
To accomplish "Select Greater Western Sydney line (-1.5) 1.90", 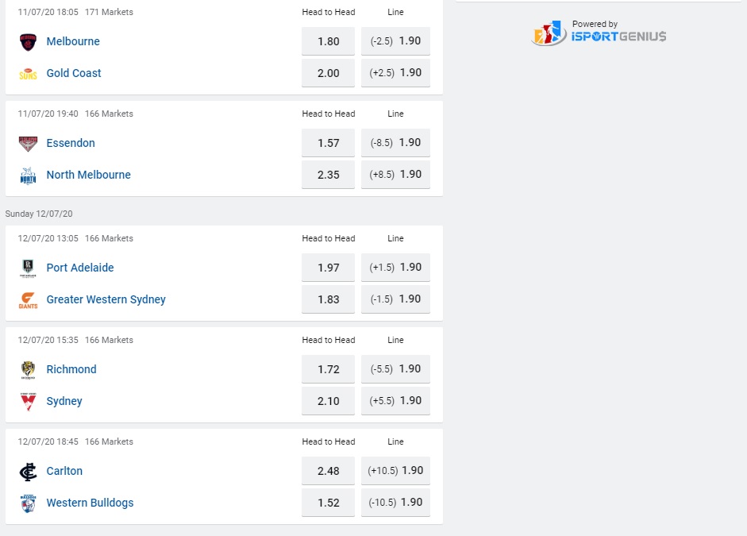I will tap(395, 299).
